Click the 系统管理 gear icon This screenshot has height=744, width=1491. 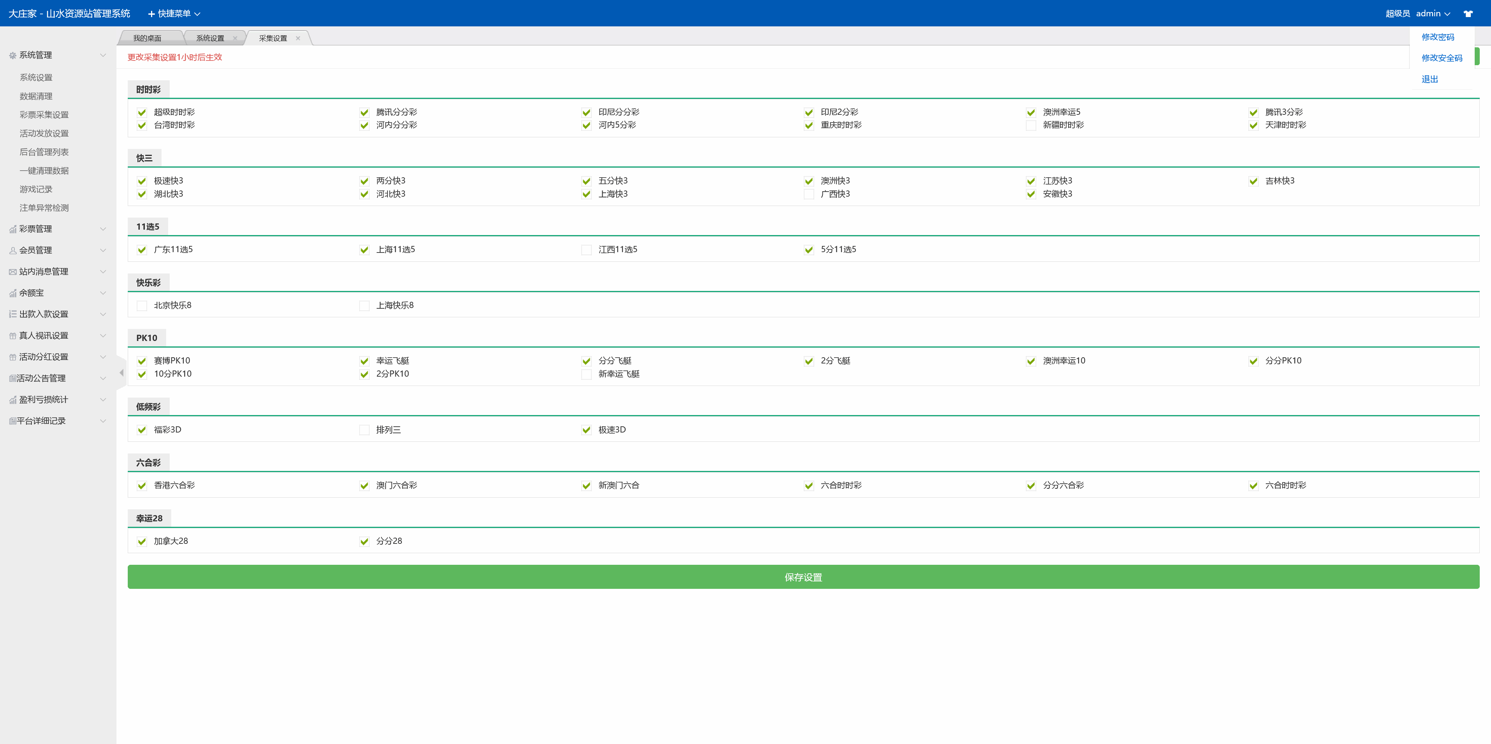coord(13,55)
